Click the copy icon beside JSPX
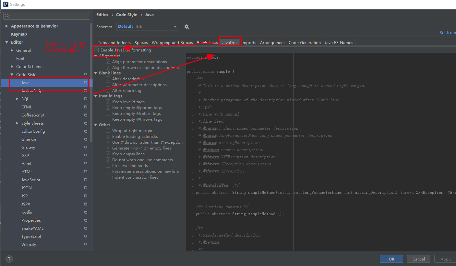The width and height of the screenshot is (456, 266). (x=86, y=204)
